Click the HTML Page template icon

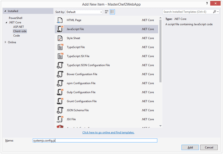point(60,20)
